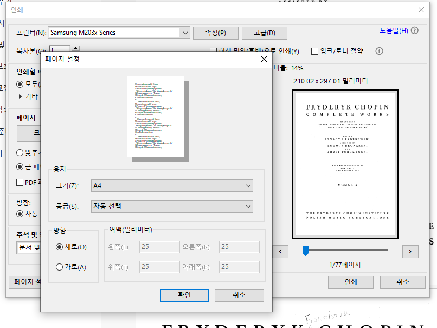The image size is (437, 328).
Task: Choose the 큰 페이지 radio option
Action: pos(20,166)
